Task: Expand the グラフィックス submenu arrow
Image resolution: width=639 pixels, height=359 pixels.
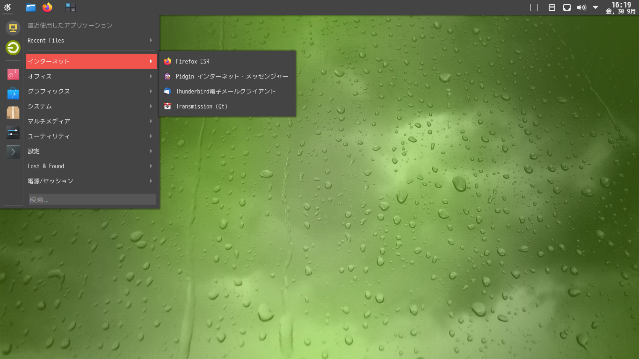Action: 151,91
